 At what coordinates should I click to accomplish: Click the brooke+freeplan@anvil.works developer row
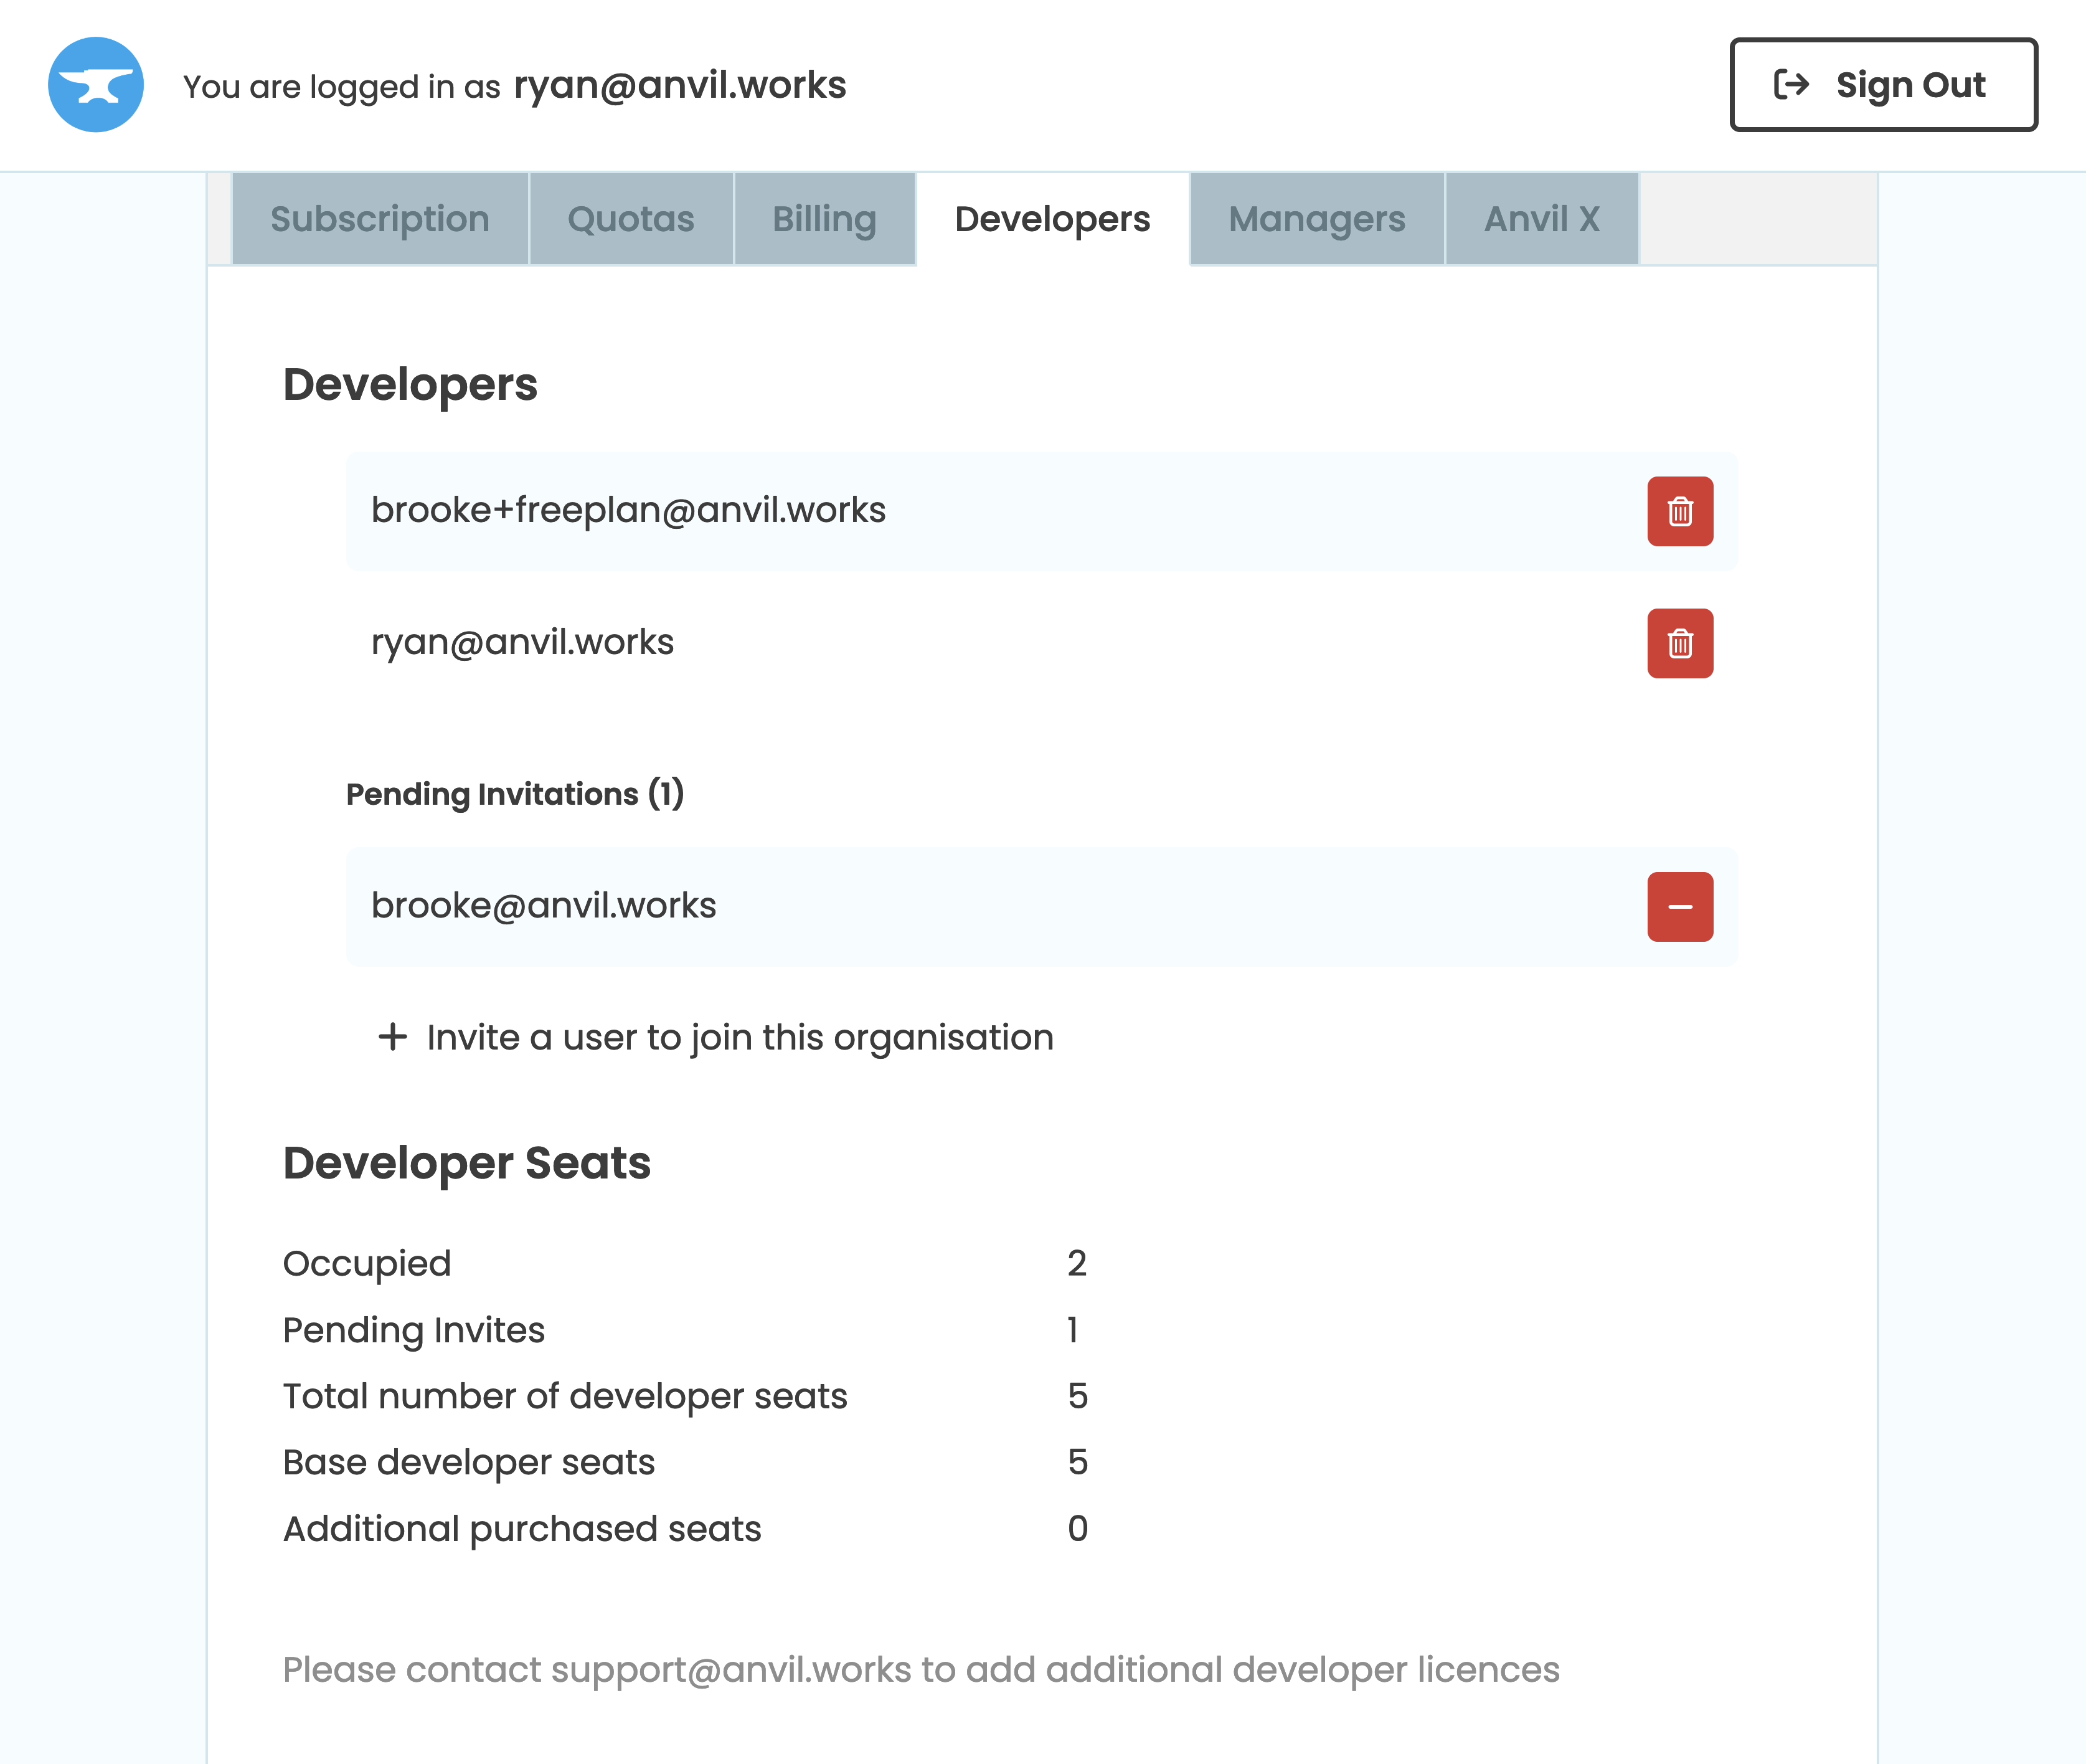click(x=629, y=511)
